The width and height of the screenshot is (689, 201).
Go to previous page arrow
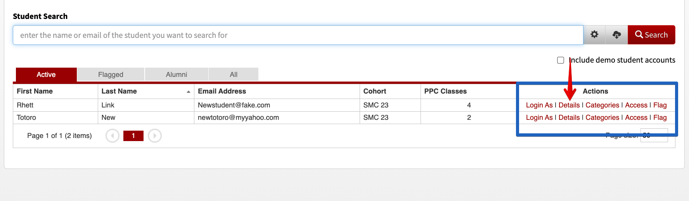[x=113, y=136]
